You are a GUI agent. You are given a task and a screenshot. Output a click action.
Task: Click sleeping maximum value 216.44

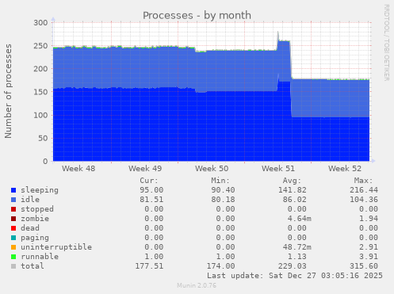pyautogui.click(x=364, y=190)
